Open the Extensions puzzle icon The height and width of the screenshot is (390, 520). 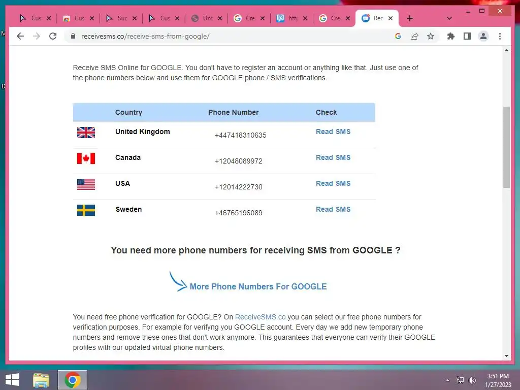click(451, 36)
